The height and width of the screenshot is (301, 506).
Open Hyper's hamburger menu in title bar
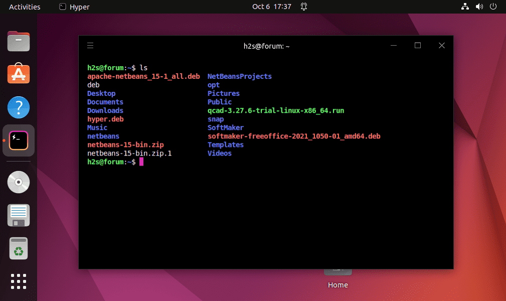point(90,45)
